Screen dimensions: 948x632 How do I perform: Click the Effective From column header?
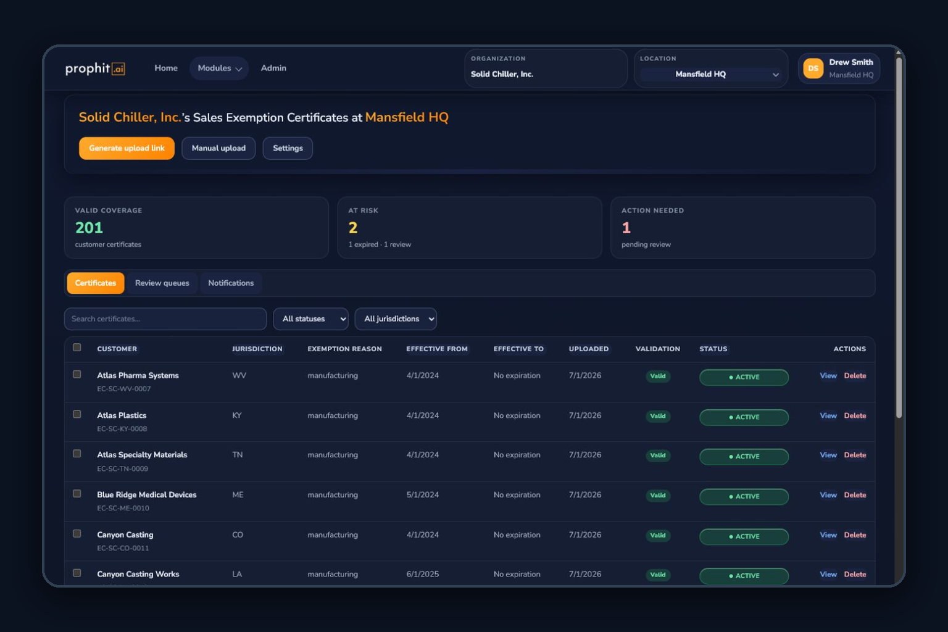pos(437,349)
